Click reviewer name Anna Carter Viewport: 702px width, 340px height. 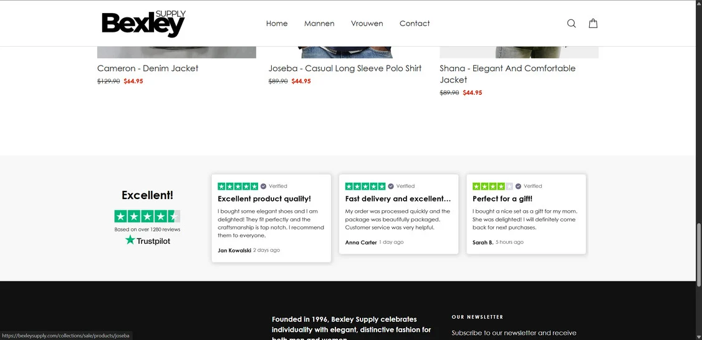pos(361,242)
